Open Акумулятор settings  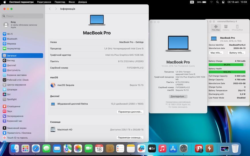click(11, 48)
